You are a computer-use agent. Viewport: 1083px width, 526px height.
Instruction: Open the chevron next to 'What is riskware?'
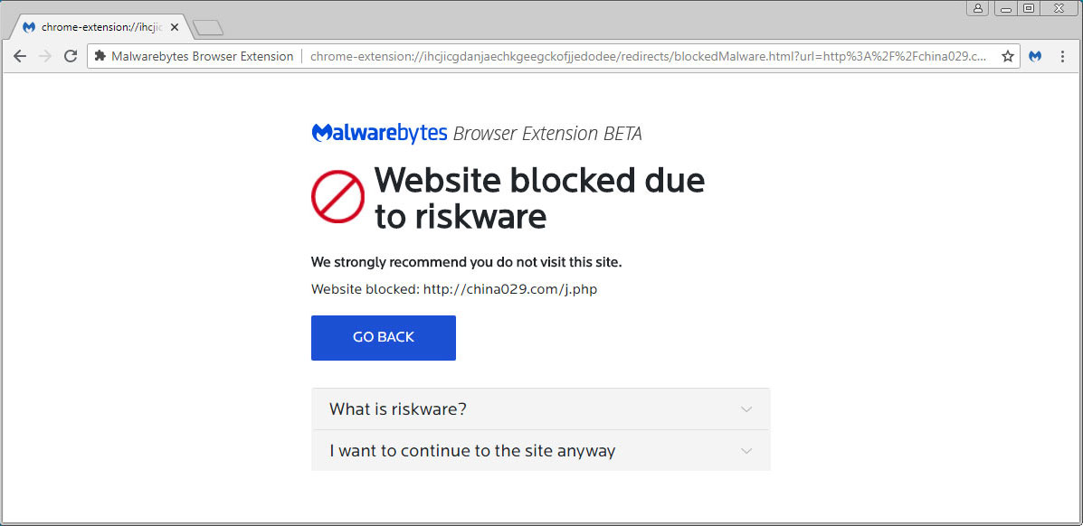(746, 409)
